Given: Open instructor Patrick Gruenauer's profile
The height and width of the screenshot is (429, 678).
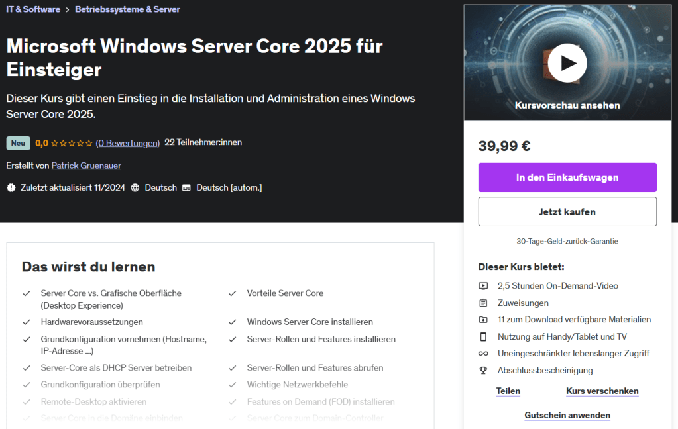Looking at the screenshot, I should tap(86, 166).
